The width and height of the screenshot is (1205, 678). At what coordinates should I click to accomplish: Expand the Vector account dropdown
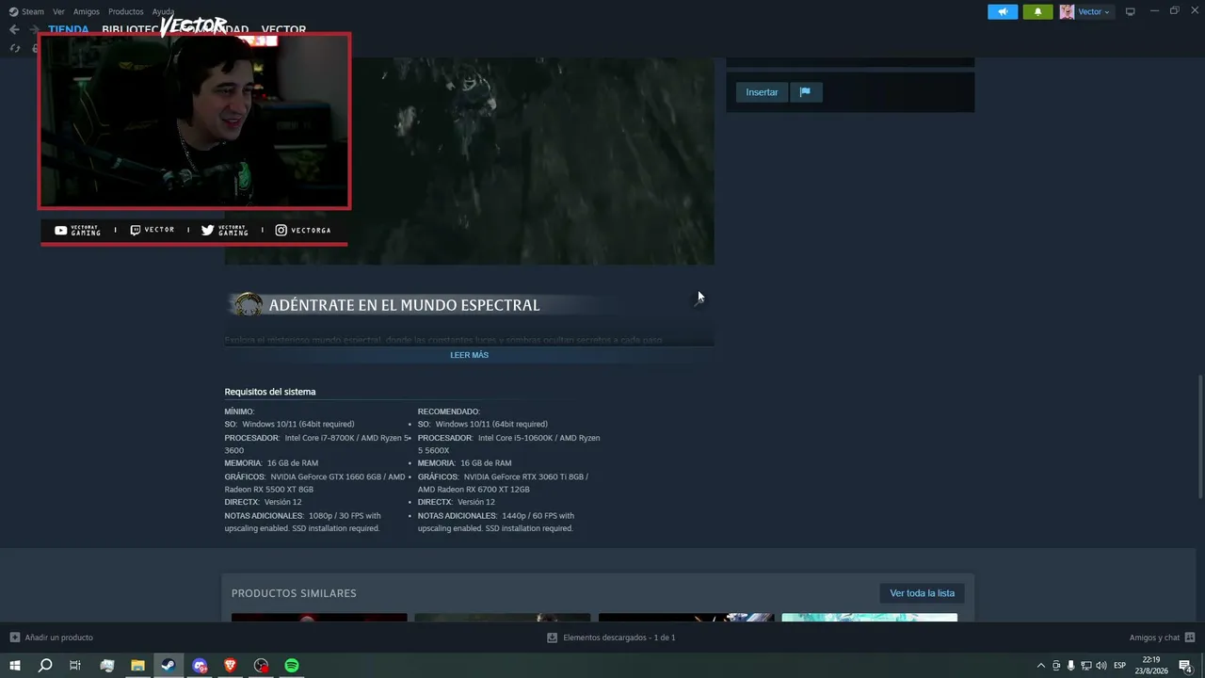tap(1094, 11)
